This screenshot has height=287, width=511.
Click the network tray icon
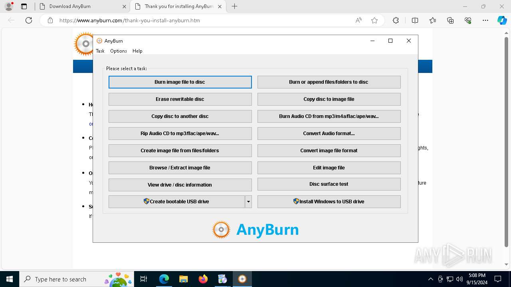[x=450, y=279]
